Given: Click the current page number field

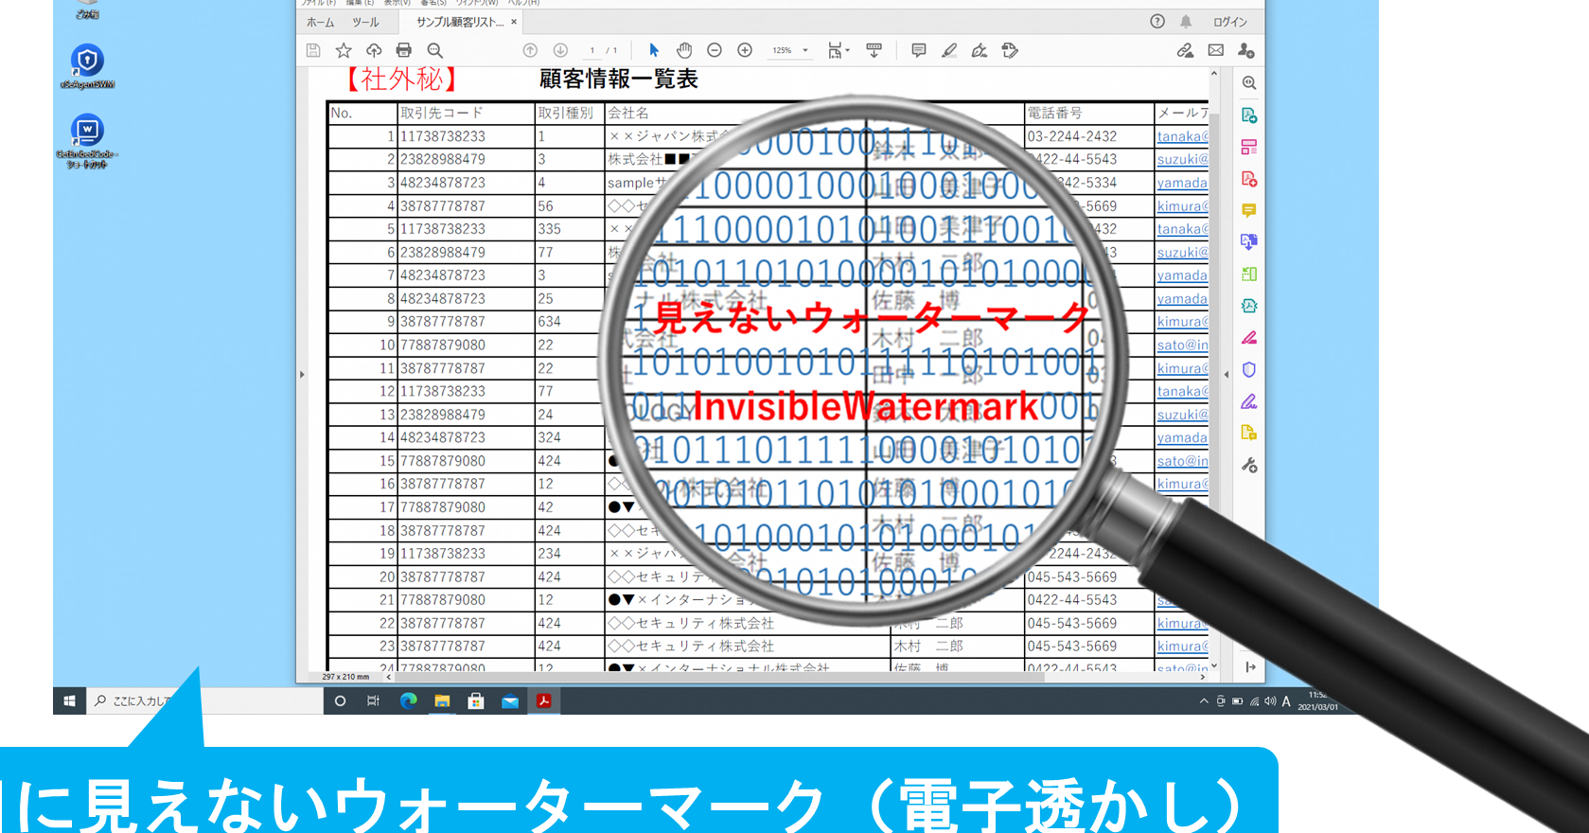Looking at the screenshot, I should click(x=592, y=50).
